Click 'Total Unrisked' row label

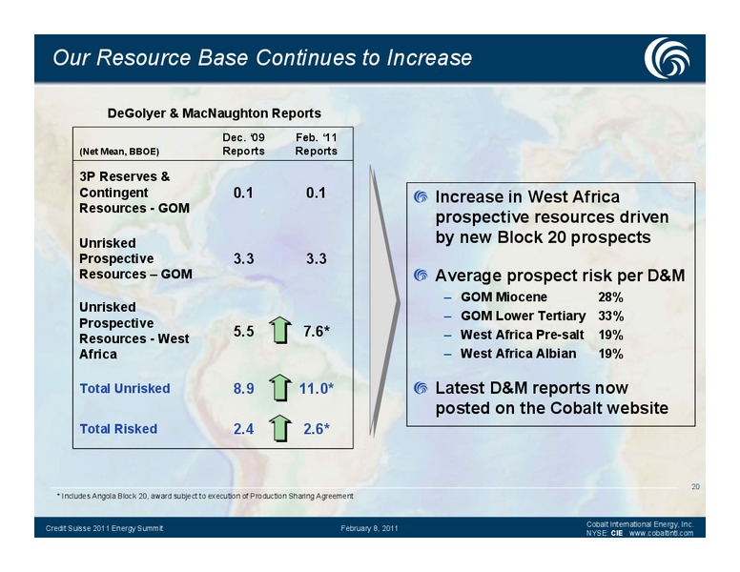pos(125,388)
